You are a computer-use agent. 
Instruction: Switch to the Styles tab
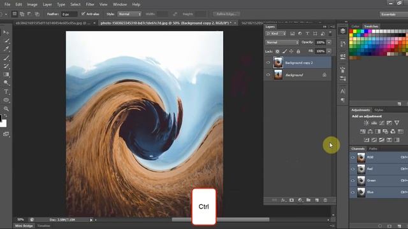(379, 110)
